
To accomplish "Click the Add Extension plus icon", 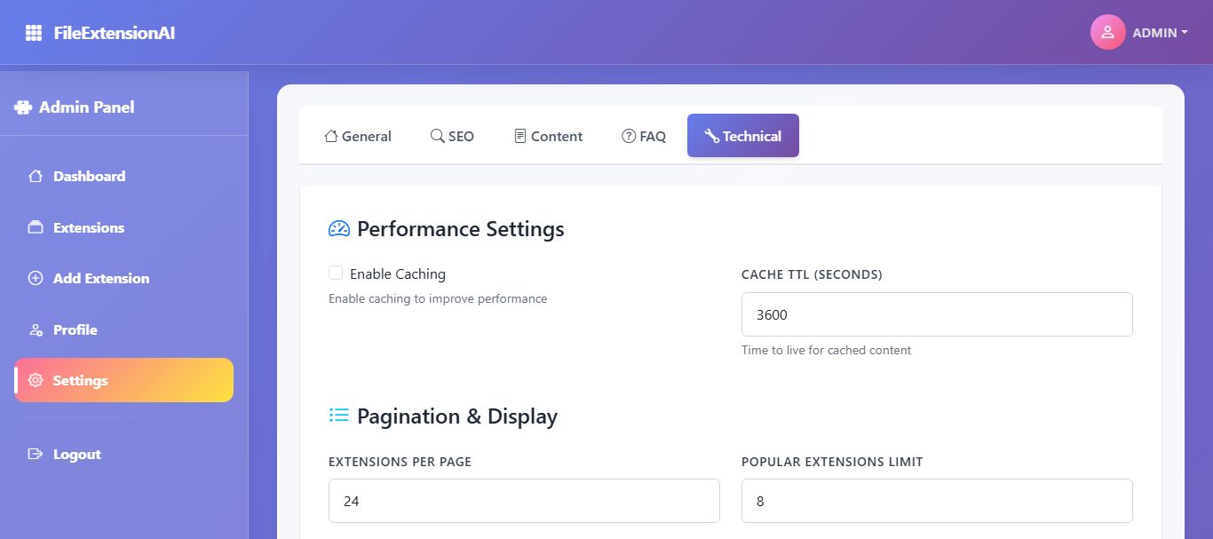I will (x=36, y=278).
